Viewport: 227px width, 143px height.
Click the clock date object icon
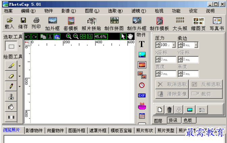coord(142,85)
